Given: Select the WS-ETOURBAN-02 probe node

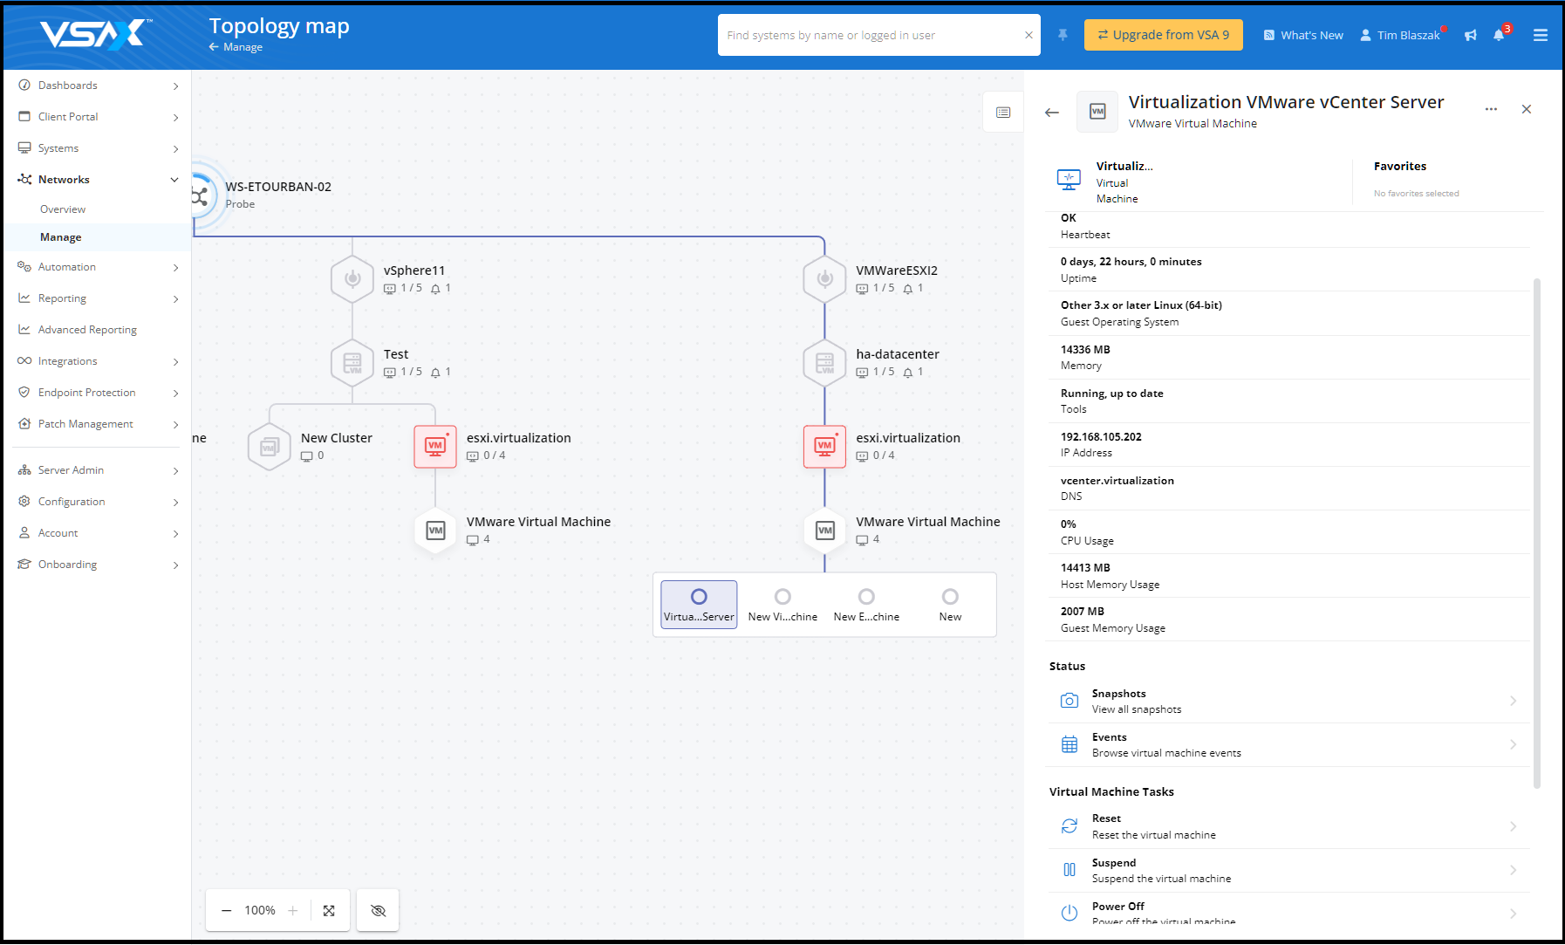Looking at the screenshot, I should [200, 195].
